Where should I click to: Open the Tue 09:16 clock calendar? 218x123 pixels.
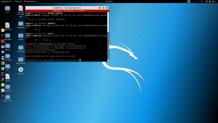click(109, 1)
